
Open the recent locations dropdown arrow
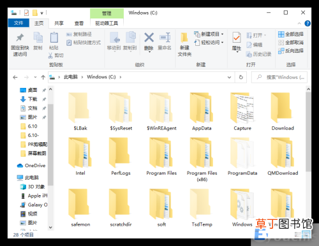coord(35,77)
